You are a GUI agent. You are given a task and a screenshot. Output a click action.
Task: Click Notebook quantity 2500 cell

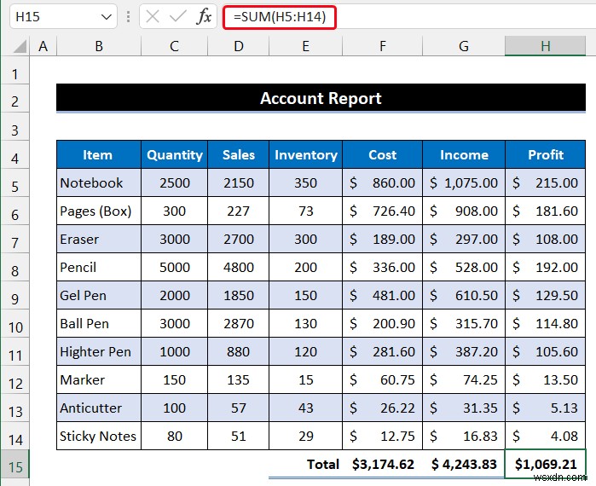click(x=175, y=182)
